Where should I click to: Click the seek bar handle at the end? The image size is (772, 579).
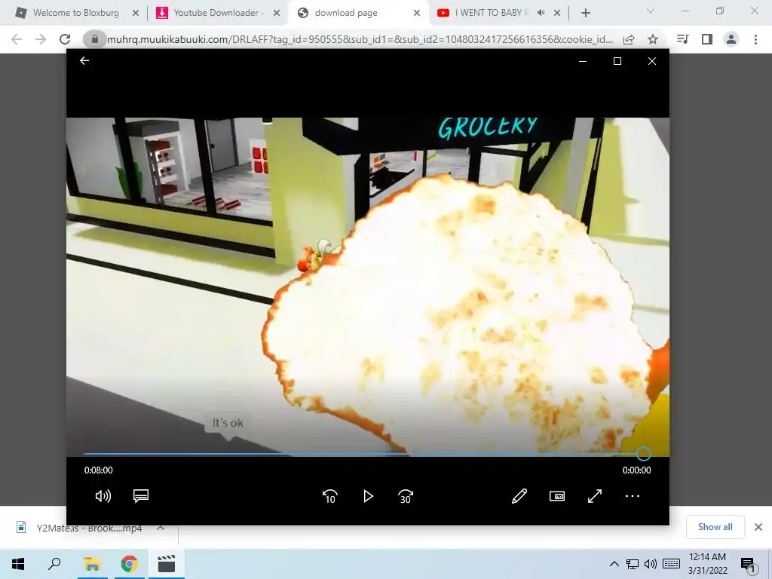pos(644,453)
